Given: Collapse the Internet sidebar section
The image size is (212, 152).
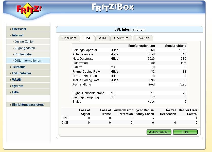Looking at the screenshot, I should point(28,35).
